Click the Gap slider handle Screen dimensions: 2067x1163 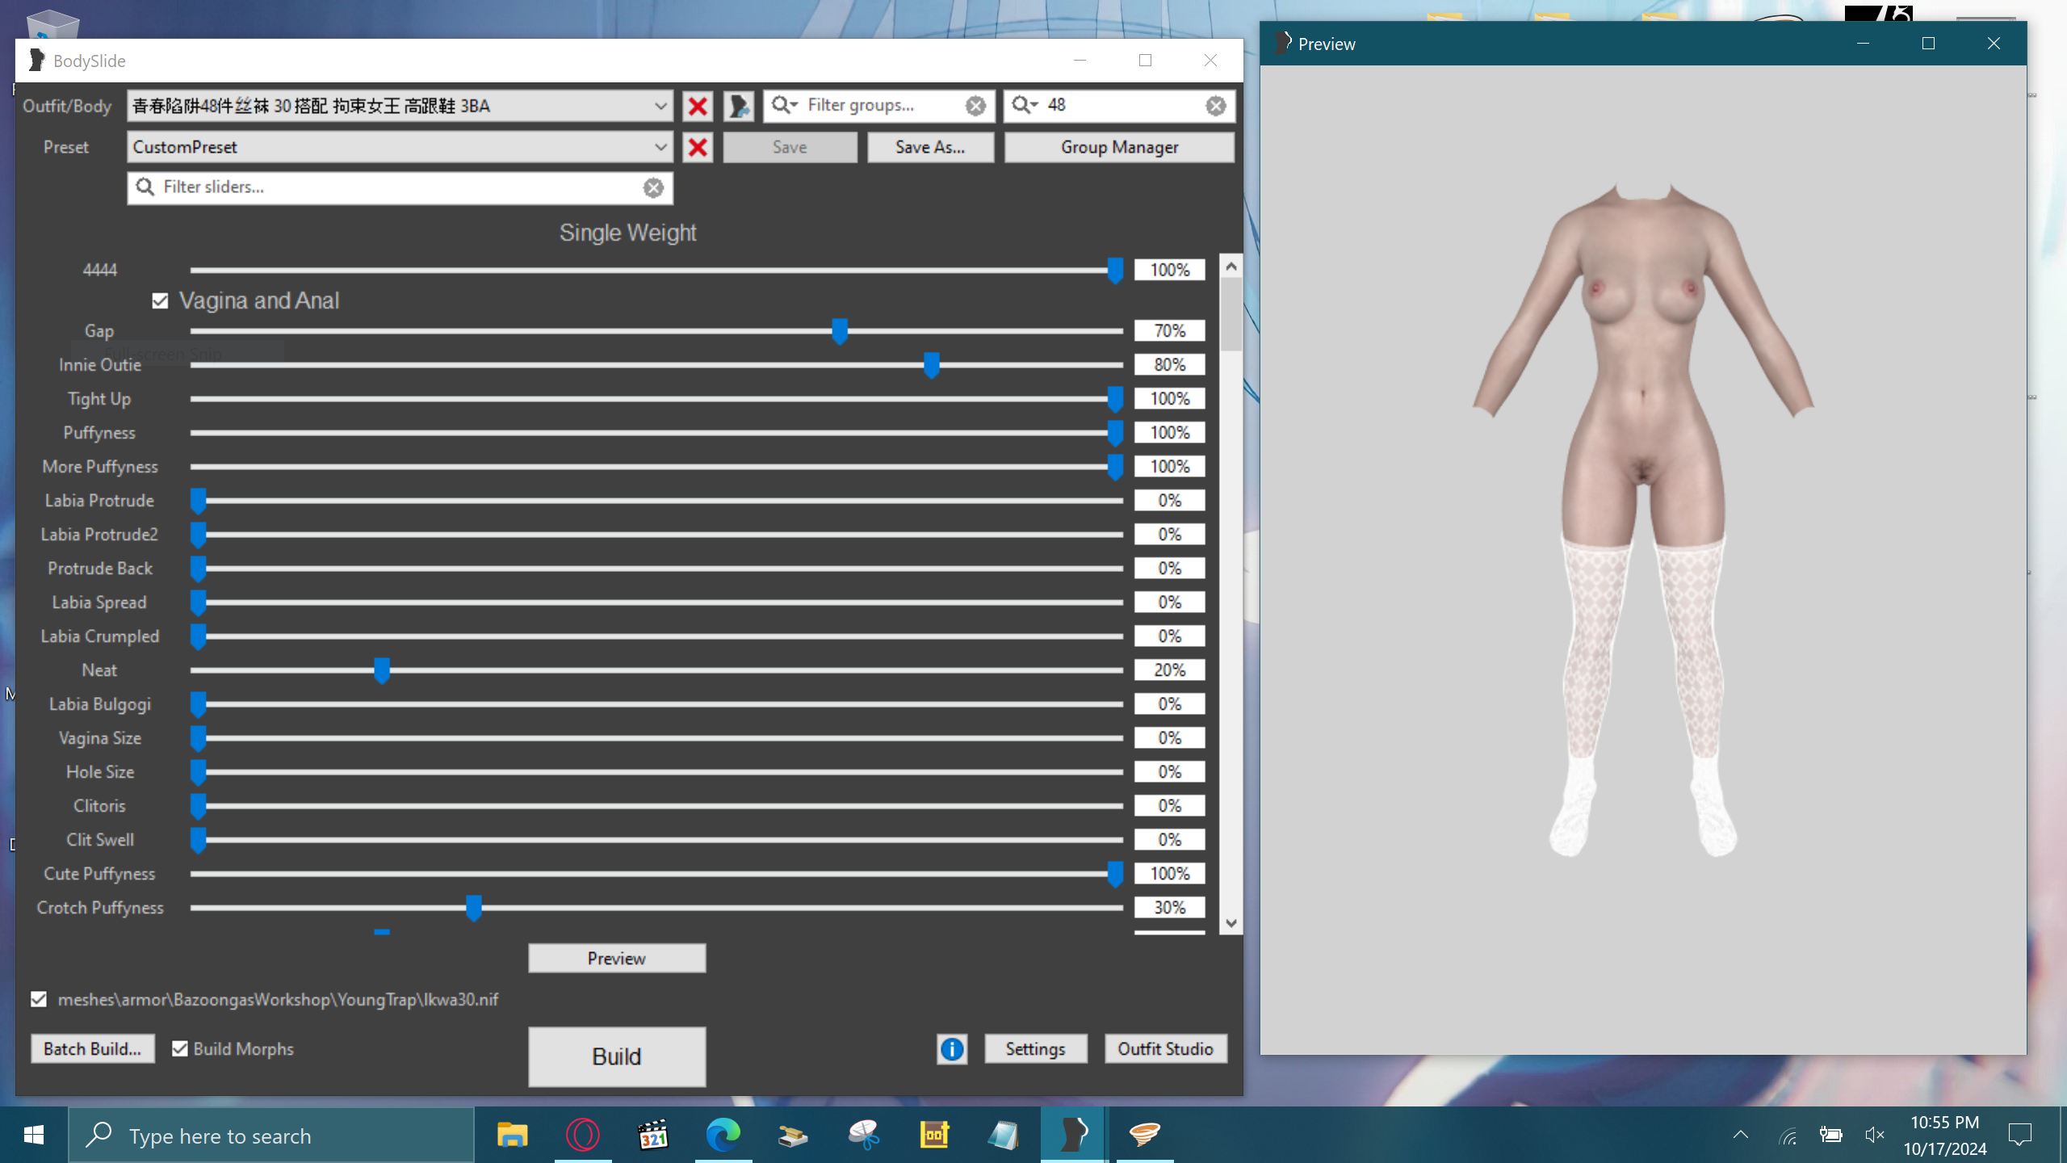click(840, 331)
